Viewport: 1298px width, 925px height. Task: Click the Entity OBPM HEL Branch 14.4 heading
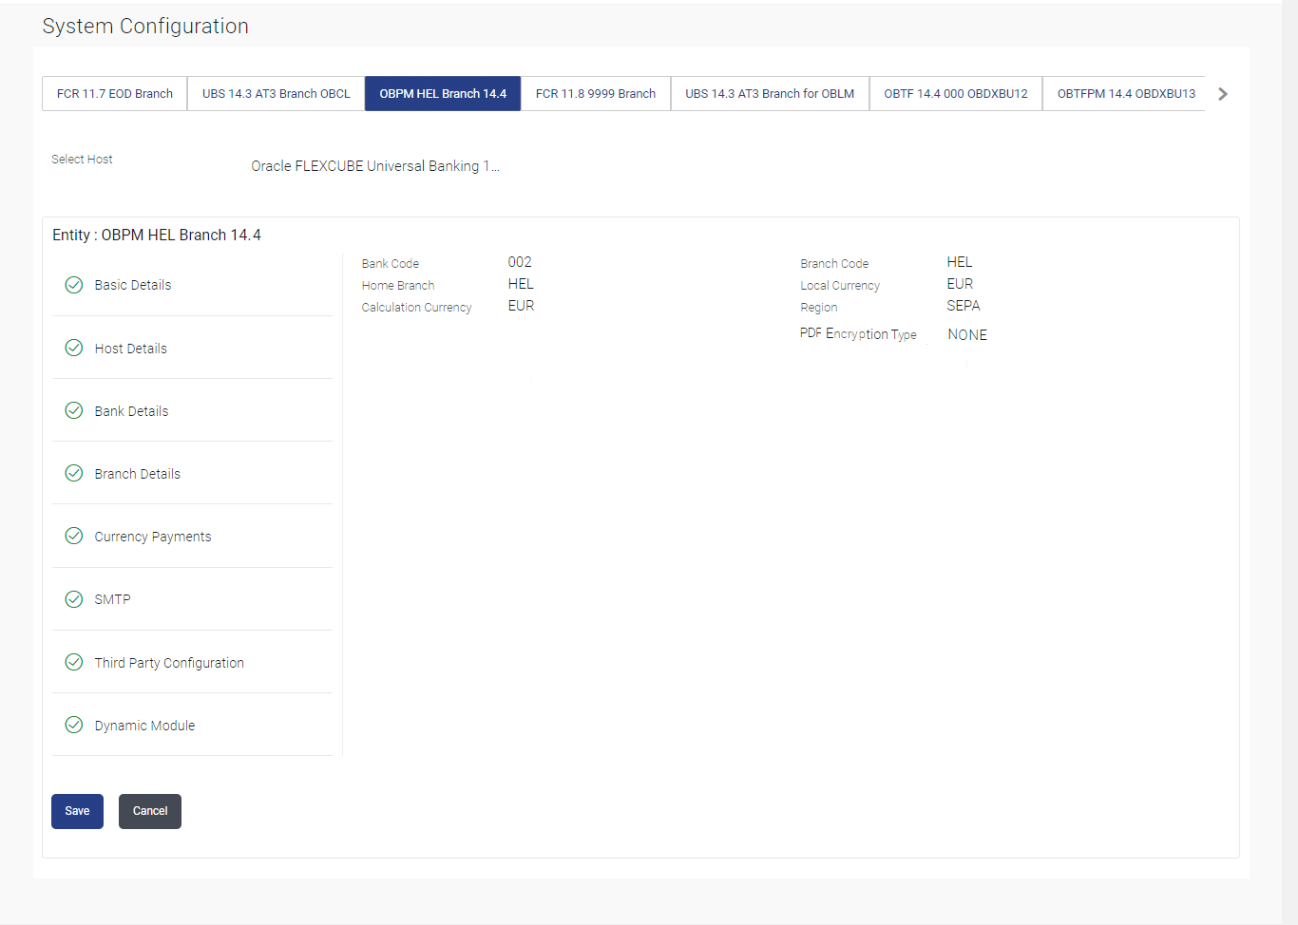(157, 236)
